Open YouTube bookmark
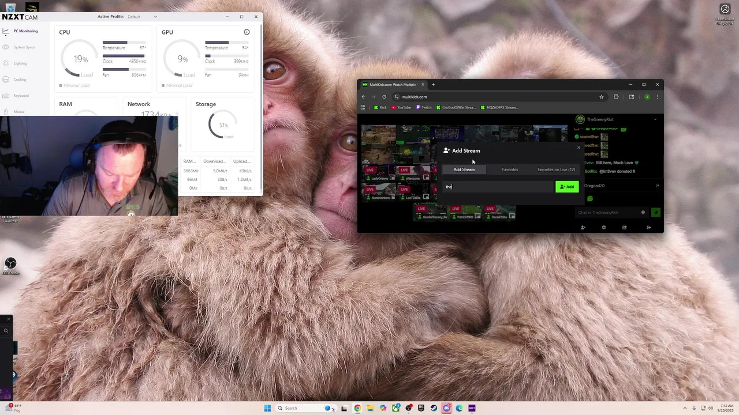The width and height of the screenshot is (739, 415). coord(401,107)
